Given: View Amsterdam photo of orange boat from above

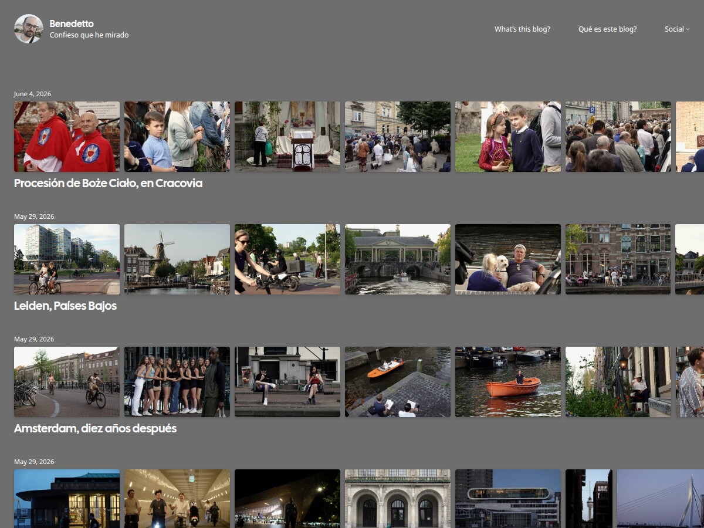Looking at the screenshot, I should [x=398, y=382].
